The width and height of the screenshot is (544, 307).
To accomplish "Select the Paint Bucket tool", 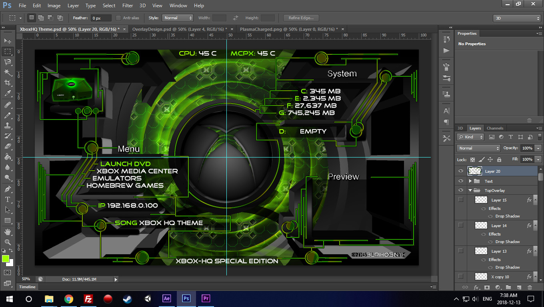I will coord(8,157).
